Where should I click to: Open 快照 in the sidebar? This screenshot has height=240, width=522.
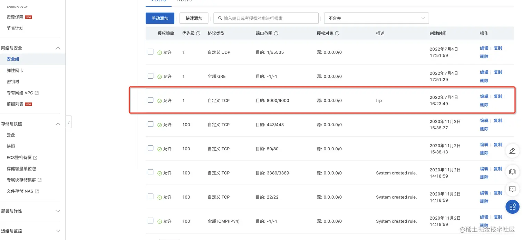(x=11, y=147)
